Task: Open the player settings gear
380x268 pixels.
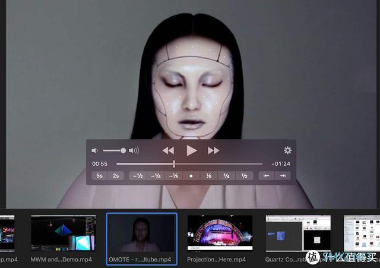Action: [287, 150]
